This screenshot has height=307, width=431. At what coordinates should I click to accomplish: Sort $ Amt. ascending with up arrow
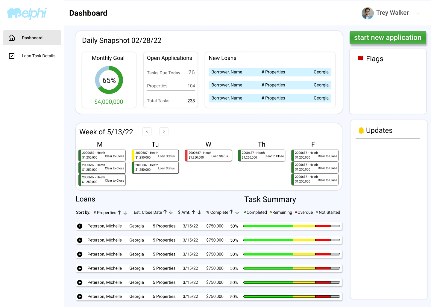(x=194, y=212)
